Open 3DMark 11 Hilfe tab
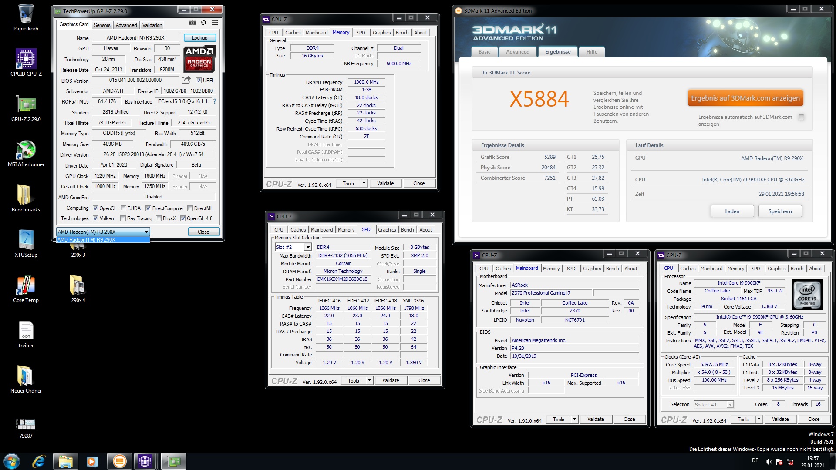 tap(592, 52)
